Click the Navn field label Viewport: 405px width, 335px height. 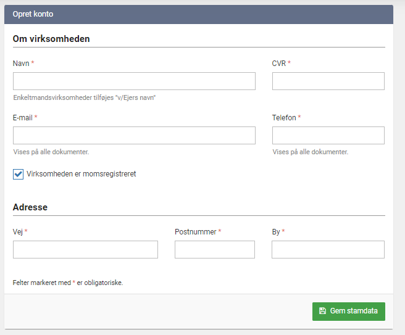21,64
